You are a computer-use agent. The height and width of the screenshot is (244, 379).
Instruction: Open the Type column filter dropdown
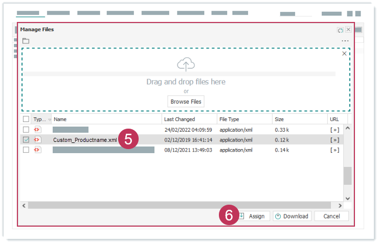pos(49,119)
